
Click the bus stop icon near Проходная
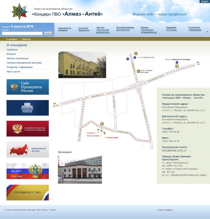102,124
